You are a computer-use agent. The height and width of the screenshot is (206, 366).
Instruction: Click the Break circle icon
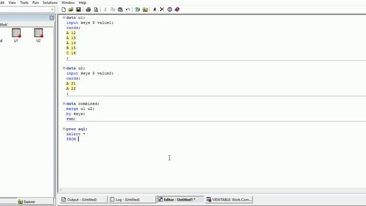point(170,10)
